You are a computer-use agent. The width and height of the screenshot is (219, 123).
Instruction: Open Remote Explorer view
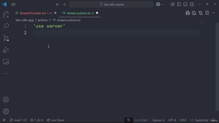click(6, 62)
